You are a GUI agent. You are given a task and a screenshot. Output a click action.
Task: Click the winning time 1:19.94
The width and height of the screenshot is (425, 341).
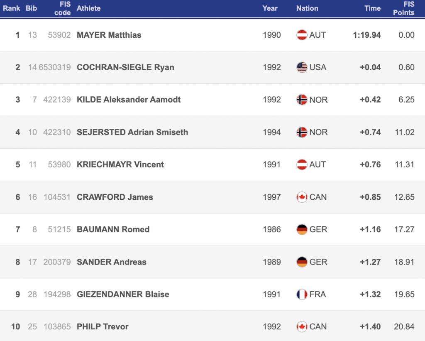[x=367, y=35]
